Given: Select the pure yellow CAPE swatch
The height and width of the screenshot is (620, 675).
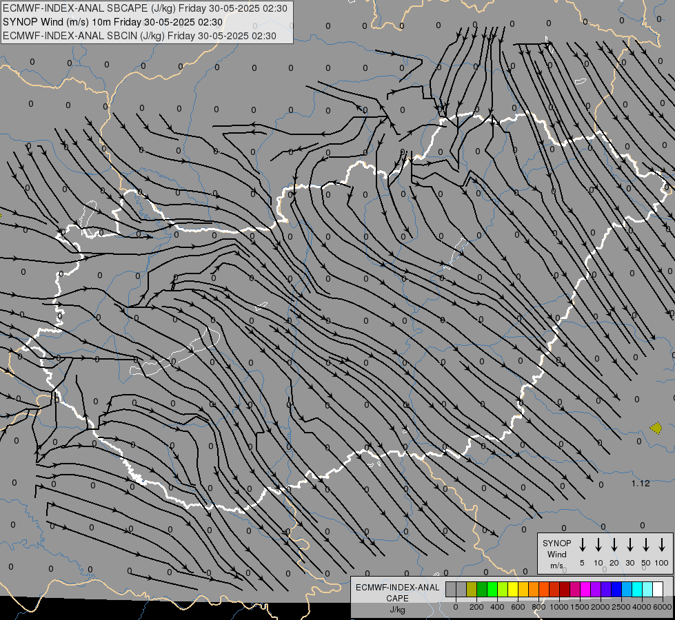Looking at the screenshot, I should 513,590.
